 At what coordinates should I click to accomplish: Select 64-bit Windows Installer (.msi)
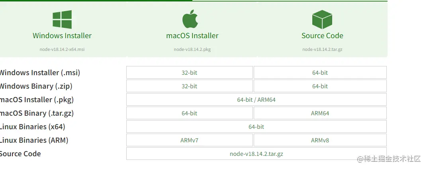point(320,73)
